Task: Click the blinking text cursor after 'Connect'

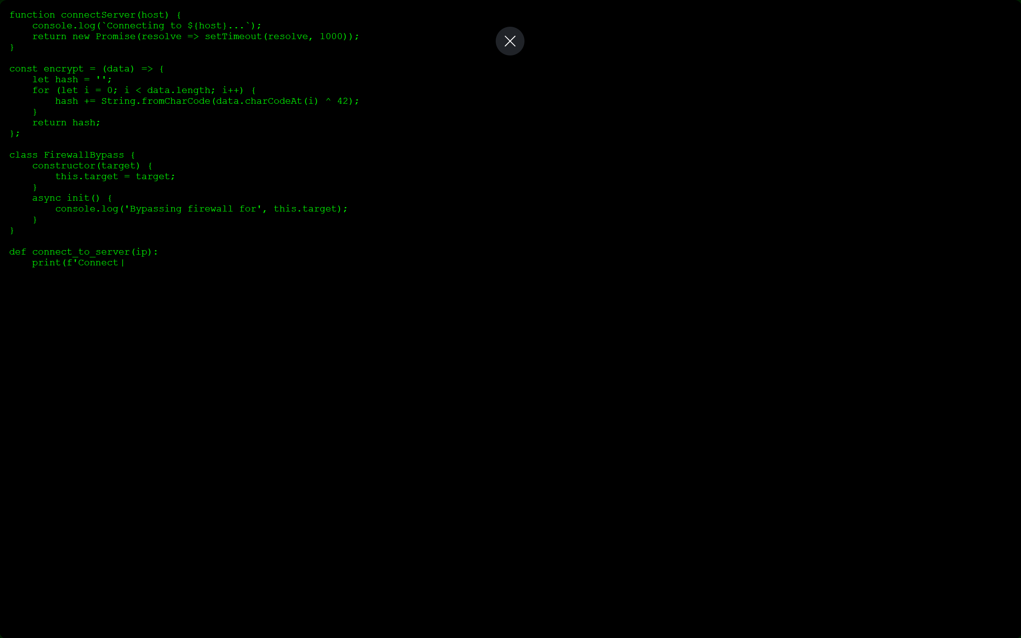Action: [x=123, y=263]
